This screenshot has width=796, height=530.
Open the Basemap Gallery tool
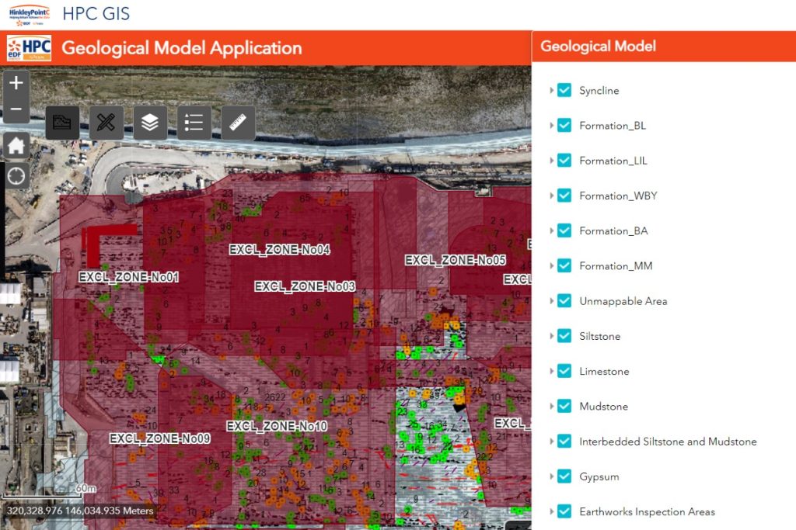point(62,122)
